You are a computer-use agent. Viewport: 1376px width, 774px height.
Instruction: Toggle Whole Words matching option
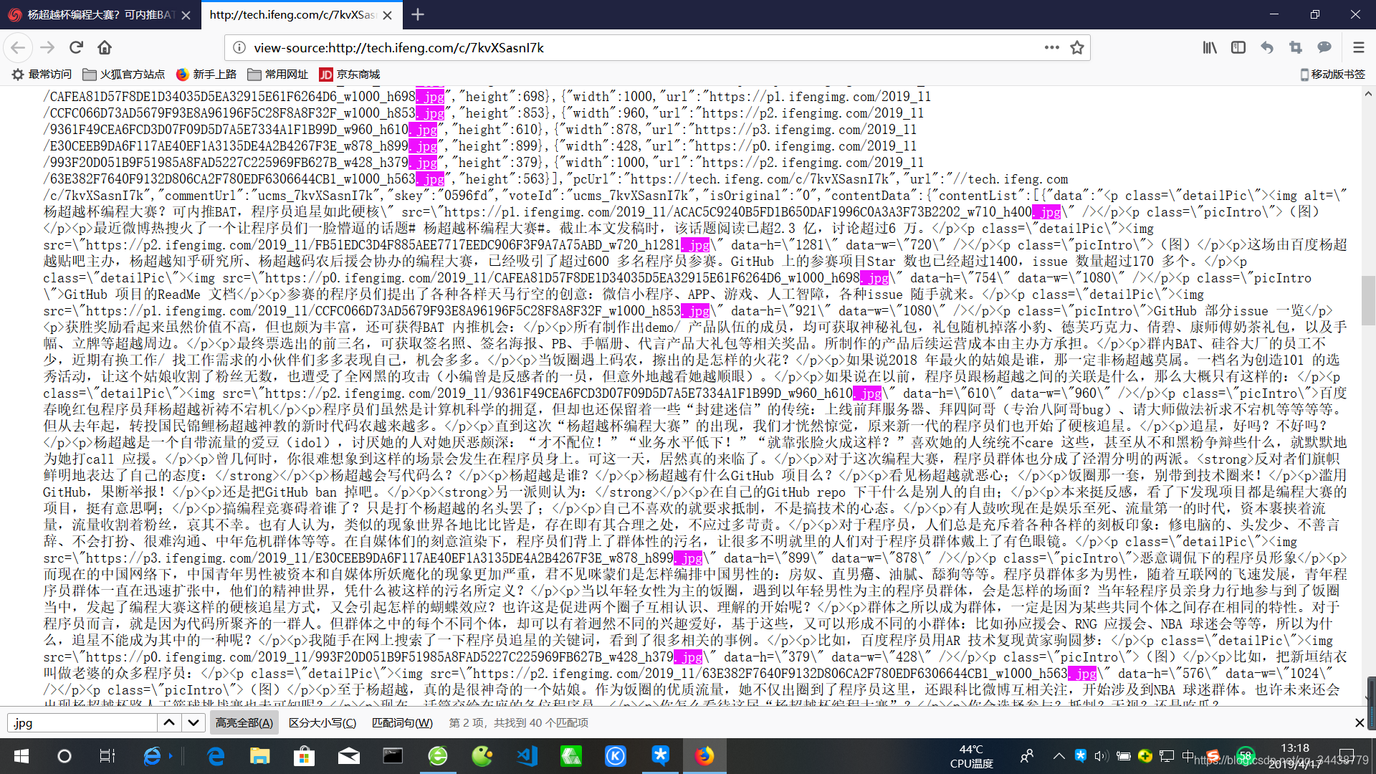[402, 722]
